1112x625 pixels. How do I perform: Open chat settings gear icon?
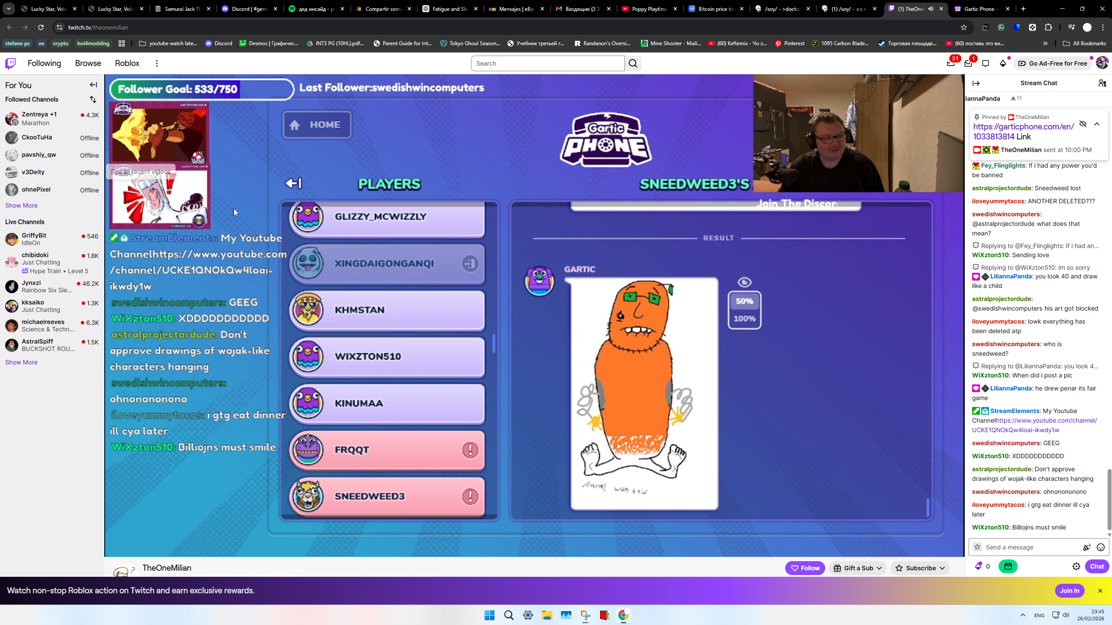point(1076,566)
